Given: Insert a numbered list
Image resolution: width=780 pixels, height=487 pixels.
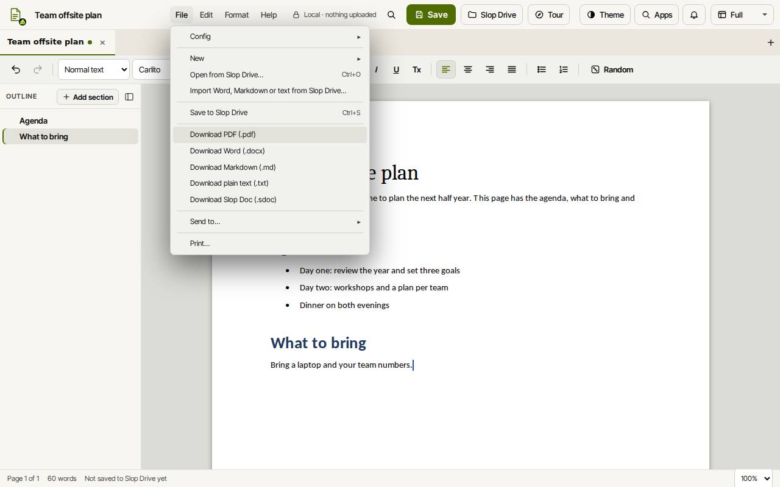Looking at the screenshot, I should tap(563, 69).
